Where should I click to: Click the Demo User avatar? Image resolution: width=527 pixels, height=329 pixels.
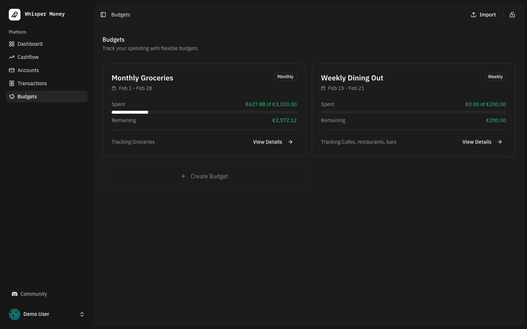(15, 314)
